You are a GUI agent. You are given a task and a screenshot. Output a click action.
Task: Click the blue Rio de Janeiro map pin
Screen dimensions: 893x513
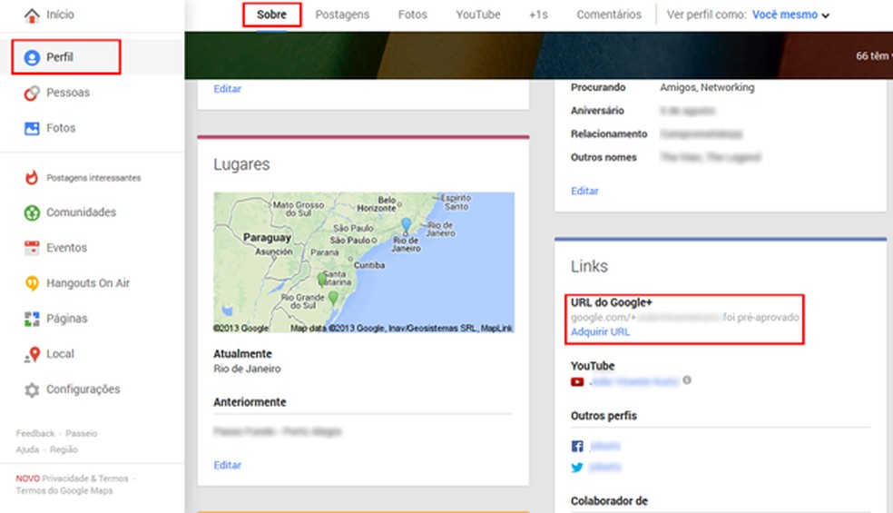point(406,225)
